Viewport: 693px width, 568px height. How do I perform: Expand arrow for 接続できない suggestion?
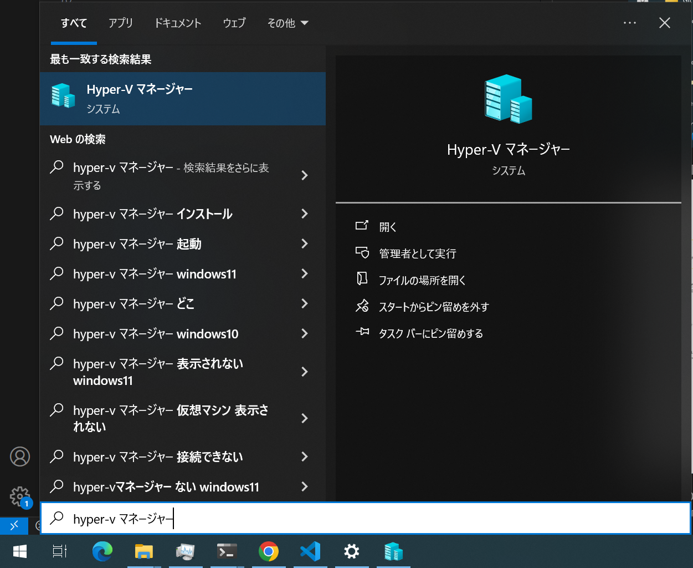304,457
